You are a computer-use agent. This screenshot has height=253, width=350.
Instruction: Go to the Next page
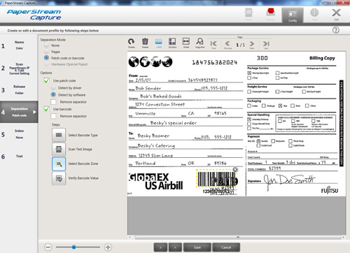click(252, 44)
